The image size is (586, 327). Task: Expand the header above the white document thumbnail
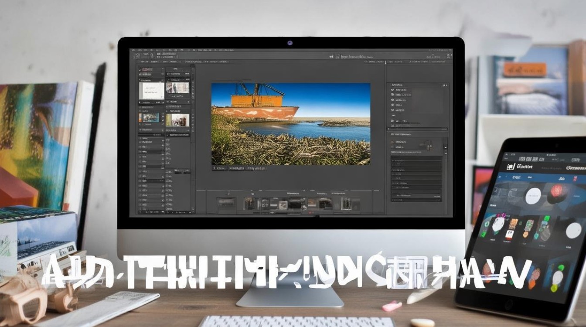point(151,80)
